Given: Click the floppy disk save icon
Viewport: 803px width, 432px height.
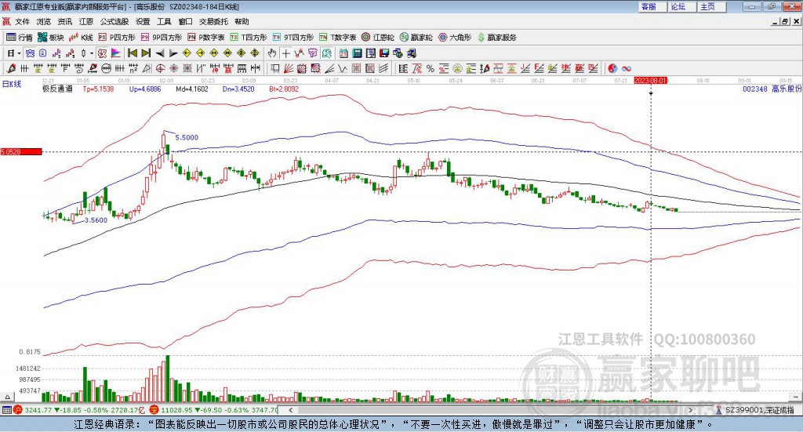Looking at the screenshot, I should tap(384, 53).
